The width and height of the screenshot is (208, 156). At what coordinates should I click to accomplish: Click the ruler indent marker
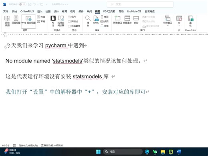pos(5,34)
